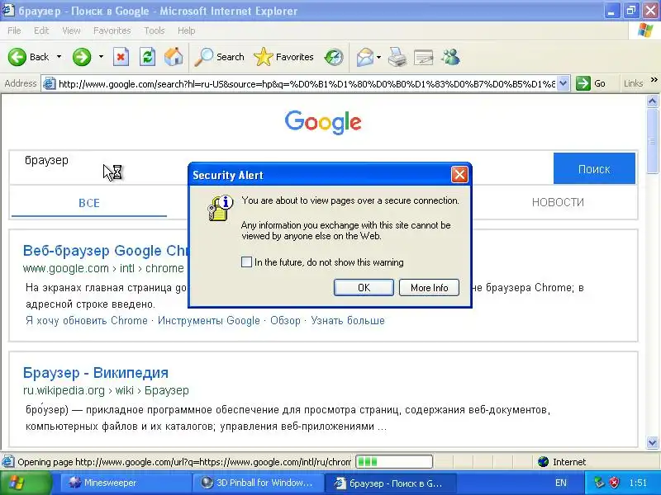Click the Edit page toolbar icon

423,57
